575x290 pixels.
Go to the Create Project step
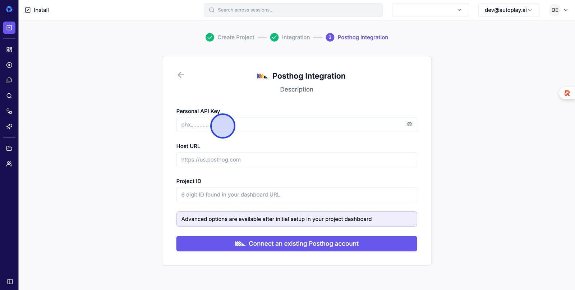pyautogui.click(x=235, y=37)
